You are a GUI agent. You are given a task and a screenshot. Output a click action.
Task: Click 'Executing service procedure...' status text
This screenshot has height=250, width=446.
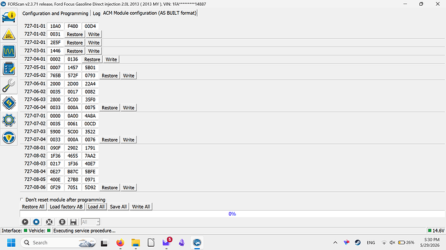pos(84,231)
